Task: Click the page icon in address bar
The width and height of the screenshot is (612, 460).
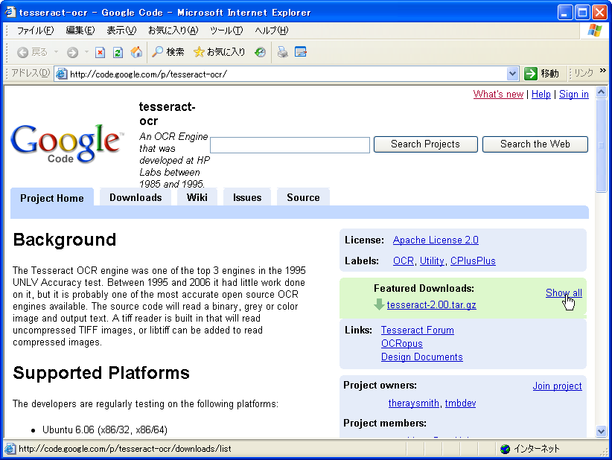Action: pos(61,74)
